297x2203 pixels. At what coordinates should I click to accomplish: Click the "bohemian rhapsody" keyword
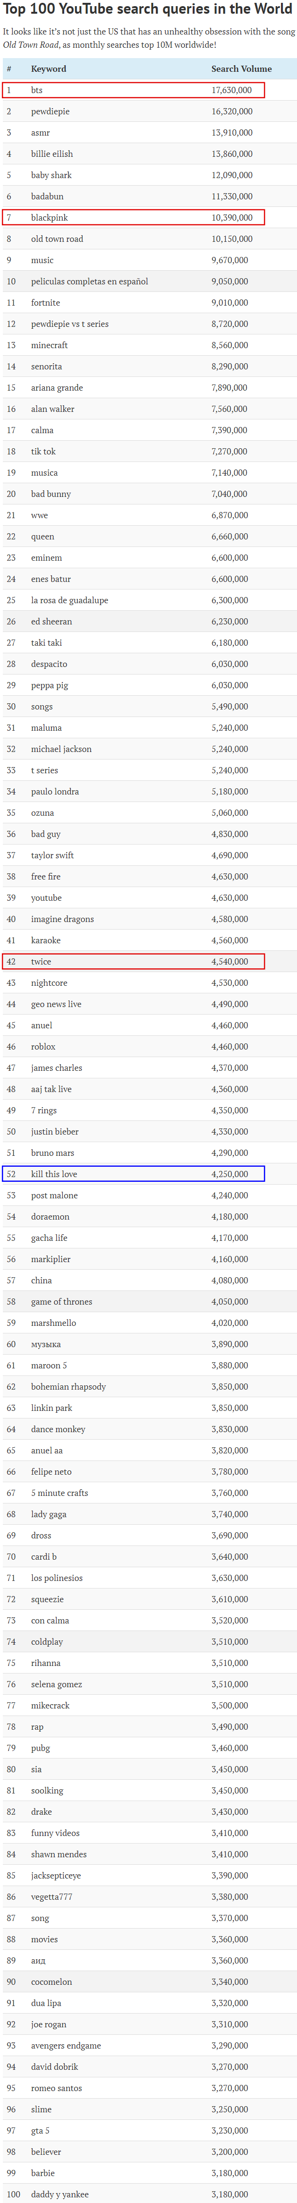(x=68, y=1386)
